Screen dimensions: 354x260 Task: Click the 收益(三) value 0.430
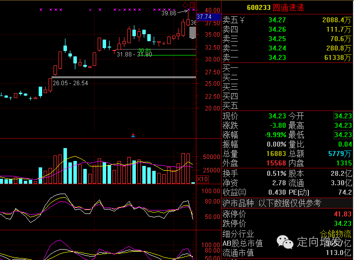click(x=277, y=192)
